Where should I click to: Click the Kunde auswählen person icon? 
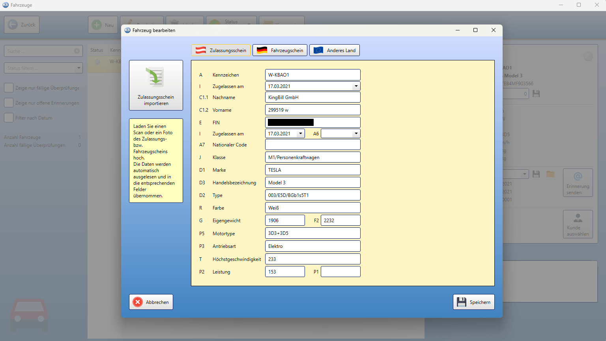coord(578,218)
